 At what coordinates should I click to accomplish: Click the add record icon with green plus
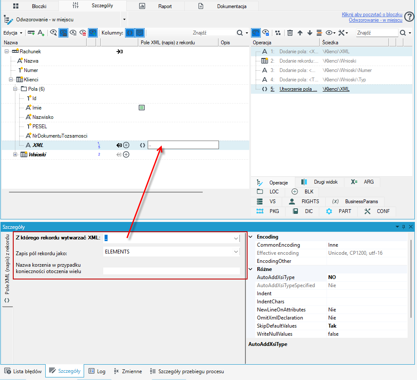(x=31, y=33)
